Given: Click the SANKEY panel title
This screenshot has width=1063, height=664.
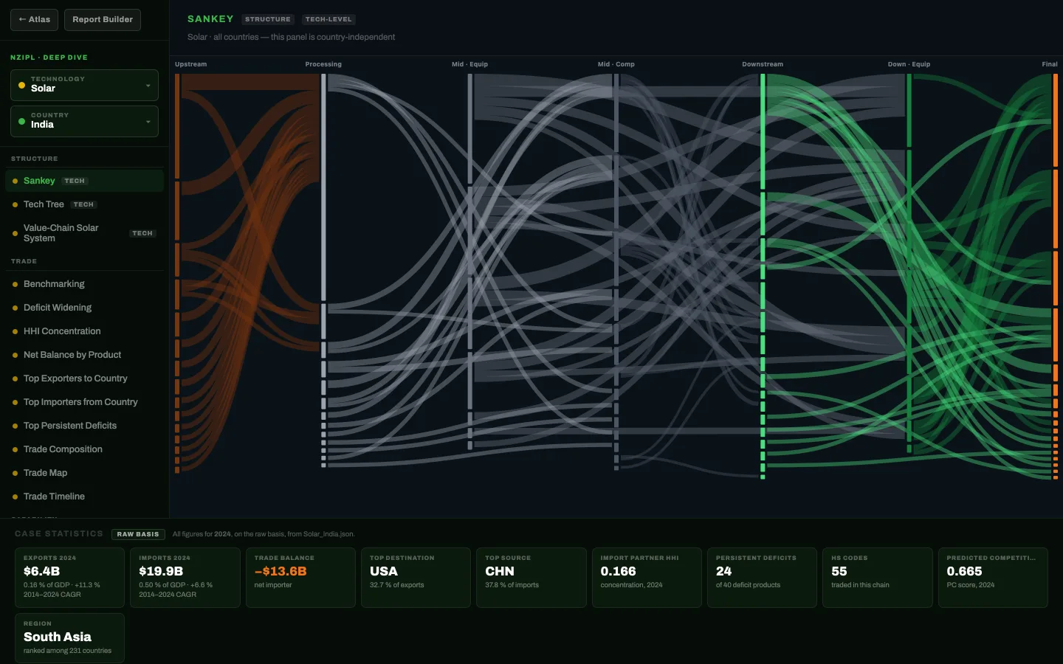Looking at the screenshot, I should pyautogui.click(x=210, y=18).
